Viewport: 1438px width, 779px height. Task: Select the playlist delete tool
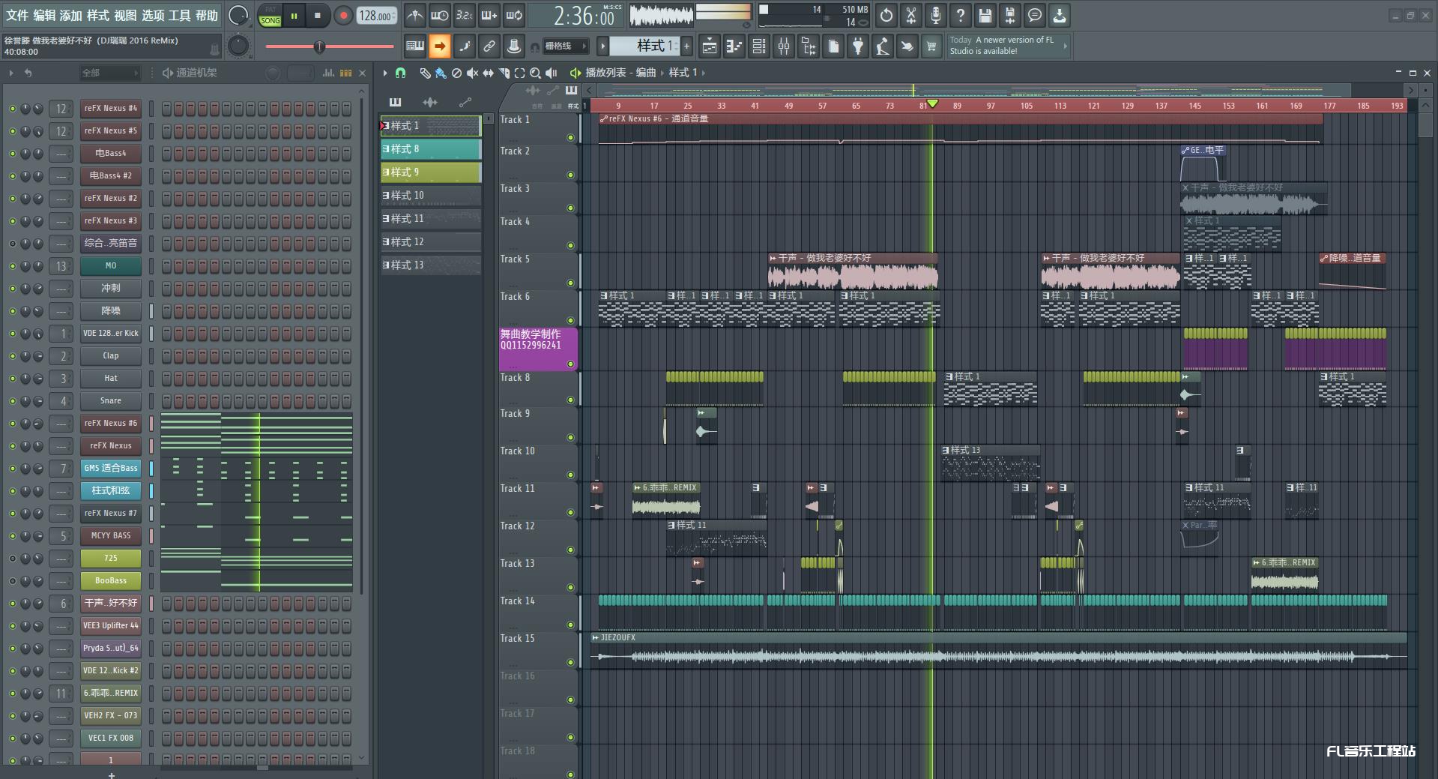click(x=456, y=73)
